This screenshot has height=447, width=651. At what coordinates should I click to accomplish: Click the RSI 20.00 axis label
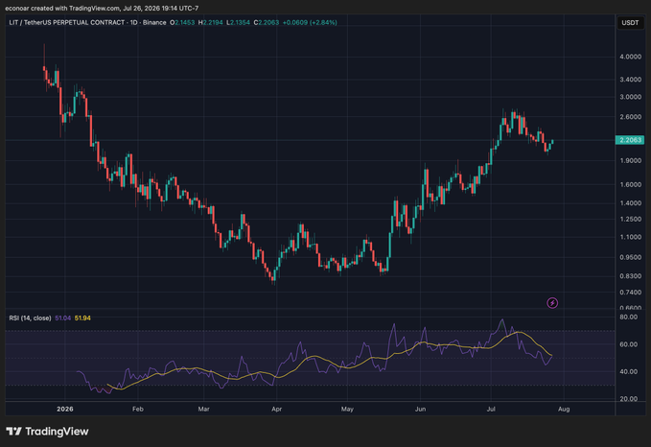coord(628,399)
